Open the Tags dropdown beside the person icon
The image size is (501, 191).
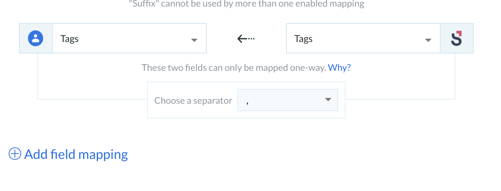click(129, 38)
